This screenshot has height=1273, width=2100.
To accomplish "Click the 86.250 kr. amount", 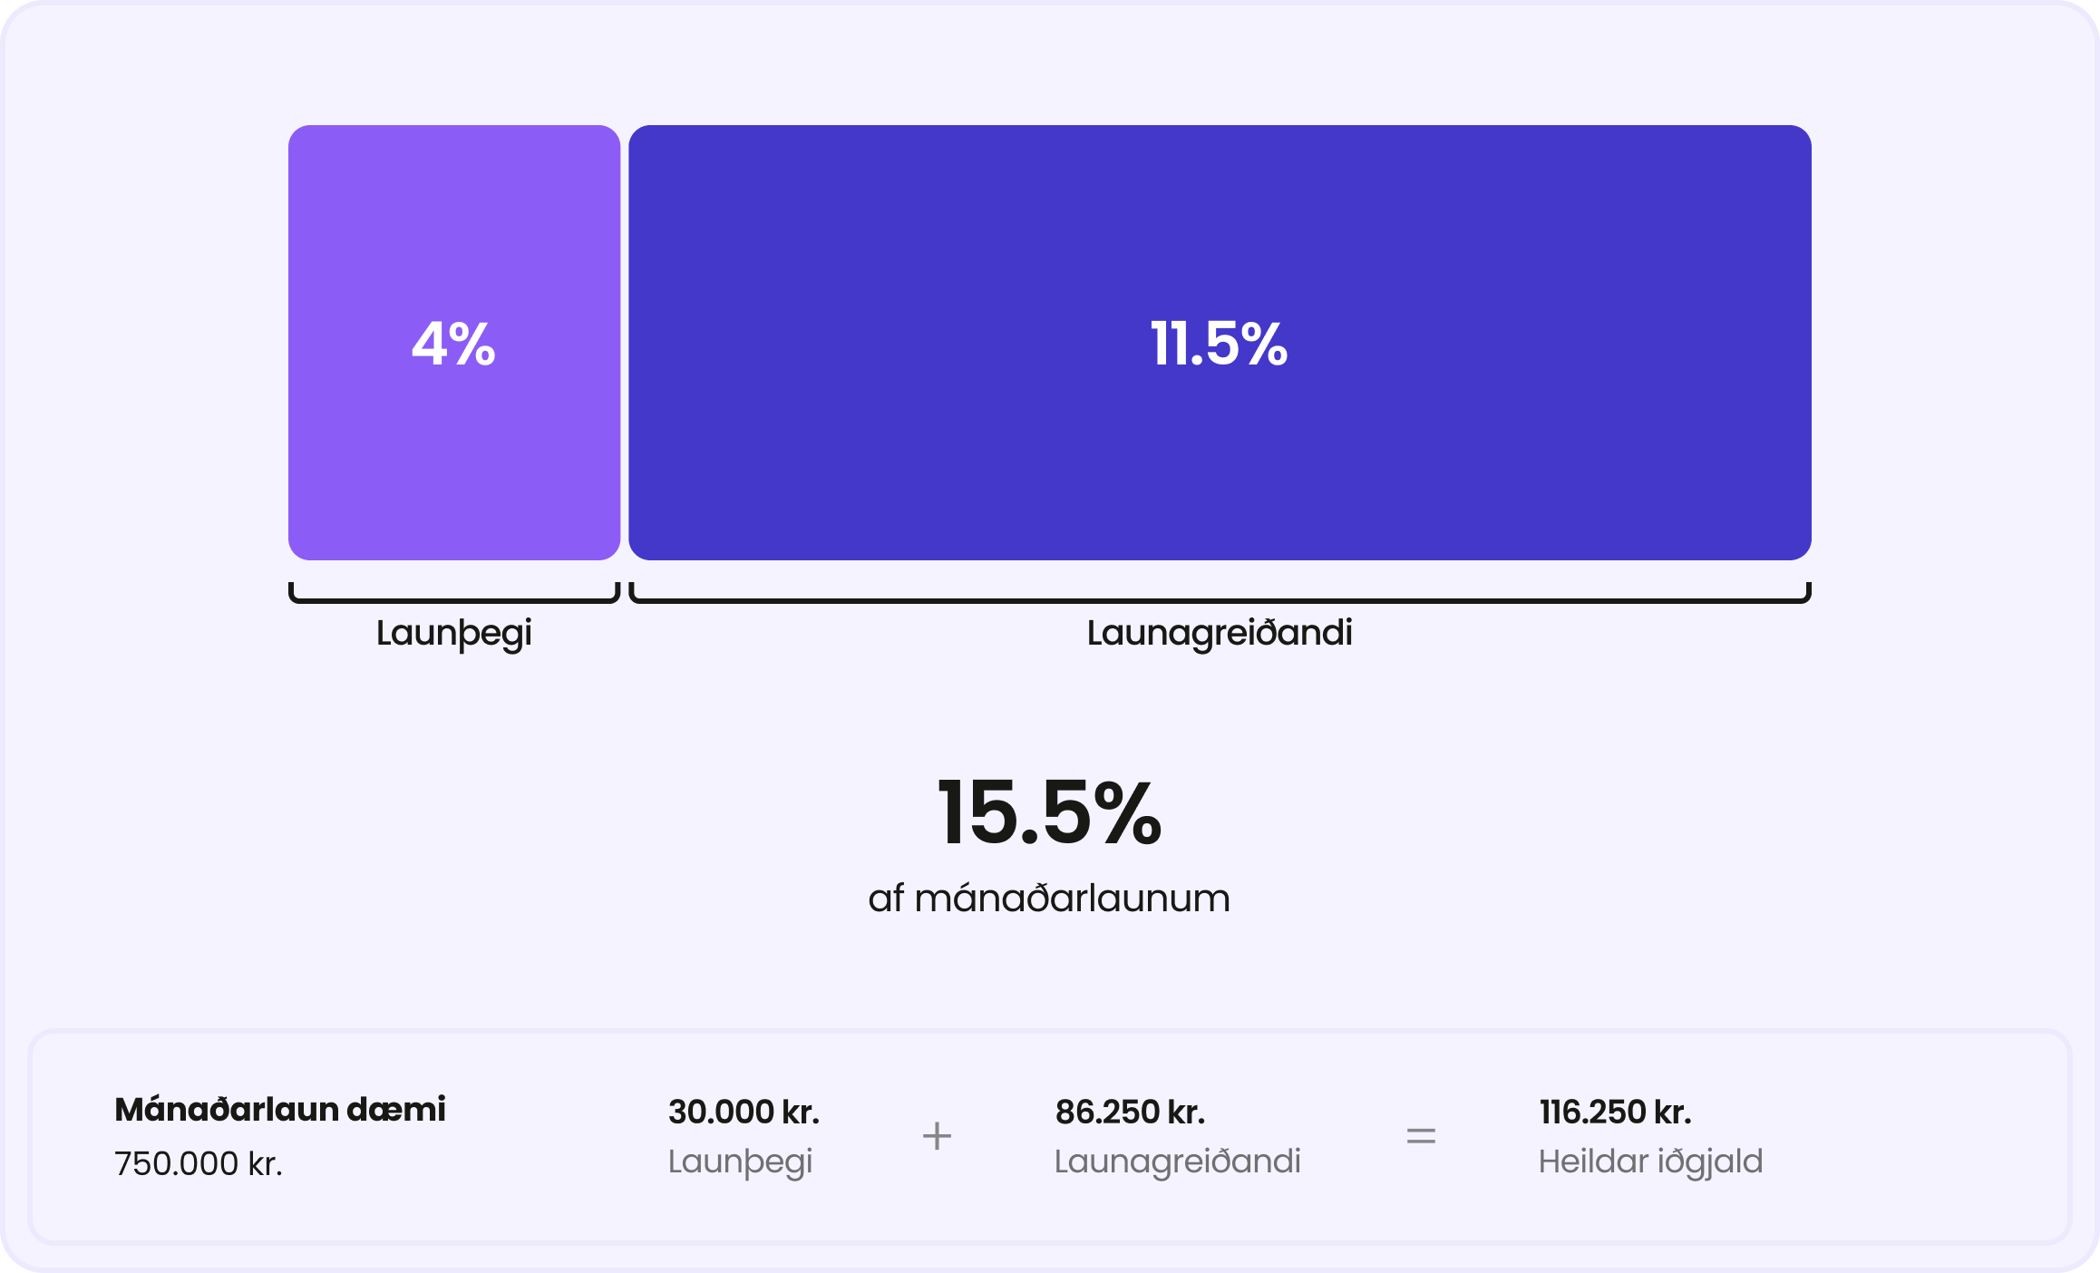I will tap(1130, 1112).
